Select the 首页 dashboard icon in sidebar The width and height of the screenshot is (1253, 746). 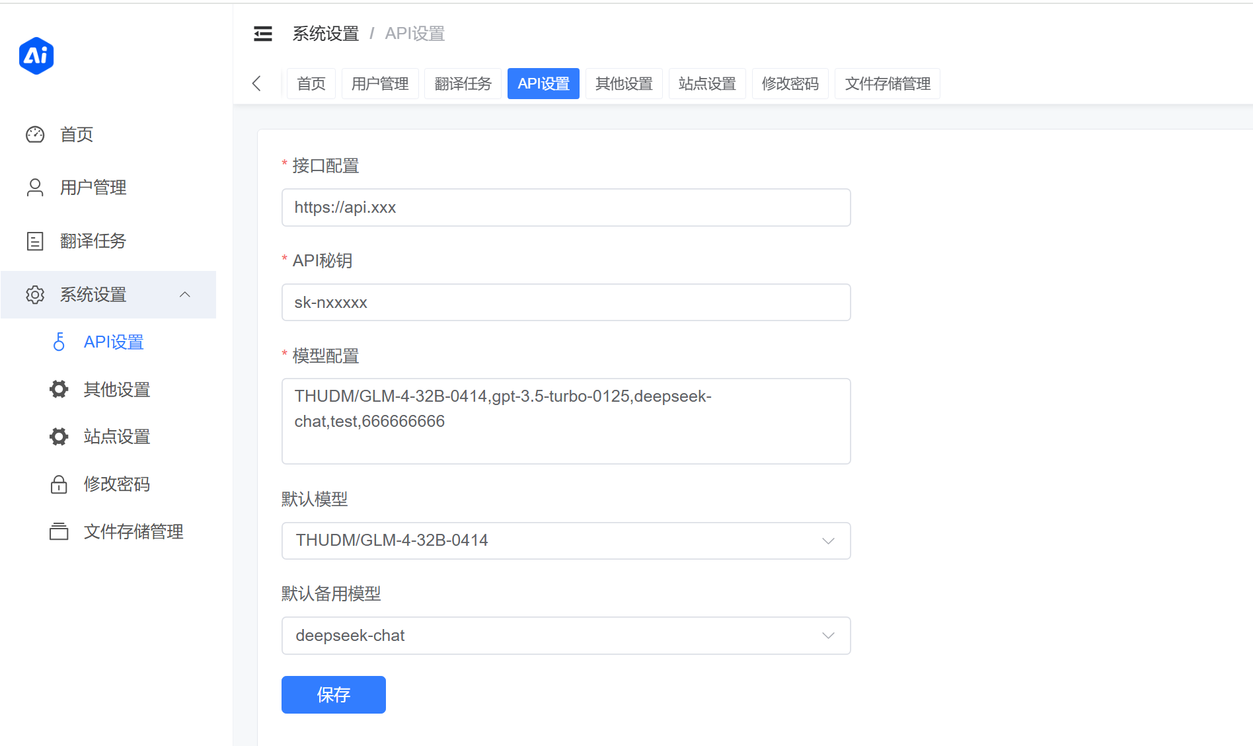[x=35, y=134]
